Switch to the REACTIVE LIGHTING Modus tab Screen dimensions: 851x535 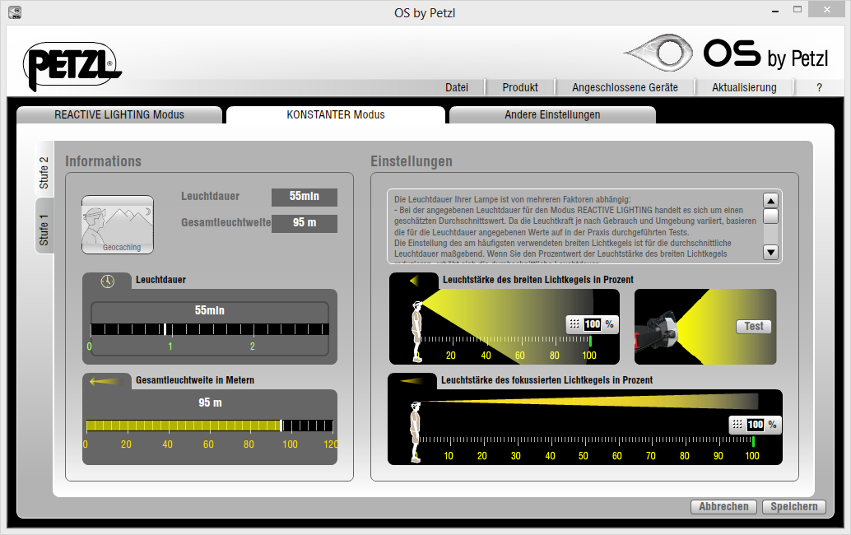point(119,115)
